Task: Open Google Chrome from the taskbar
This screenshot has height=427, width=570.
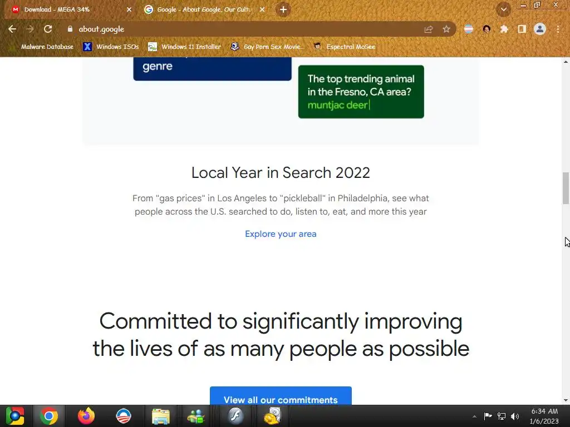Action: coord(49,416)
